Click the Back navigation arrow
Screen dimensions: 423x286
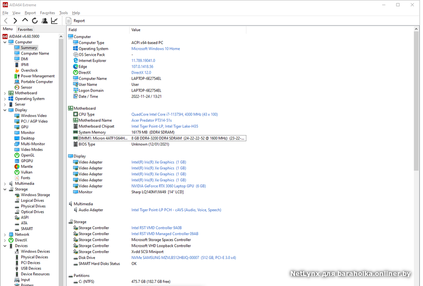coord(6,21)
